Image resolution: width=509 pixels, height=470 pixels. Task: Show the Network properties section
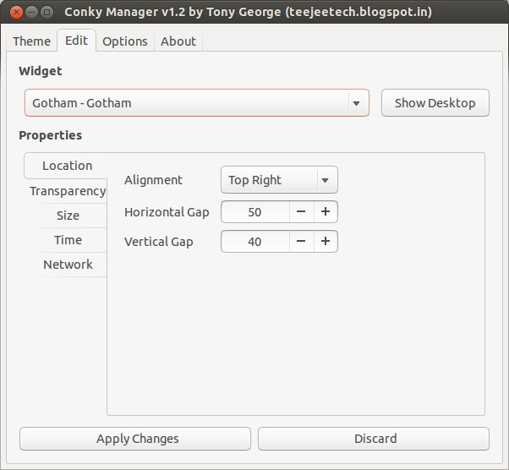pos(68,265)
